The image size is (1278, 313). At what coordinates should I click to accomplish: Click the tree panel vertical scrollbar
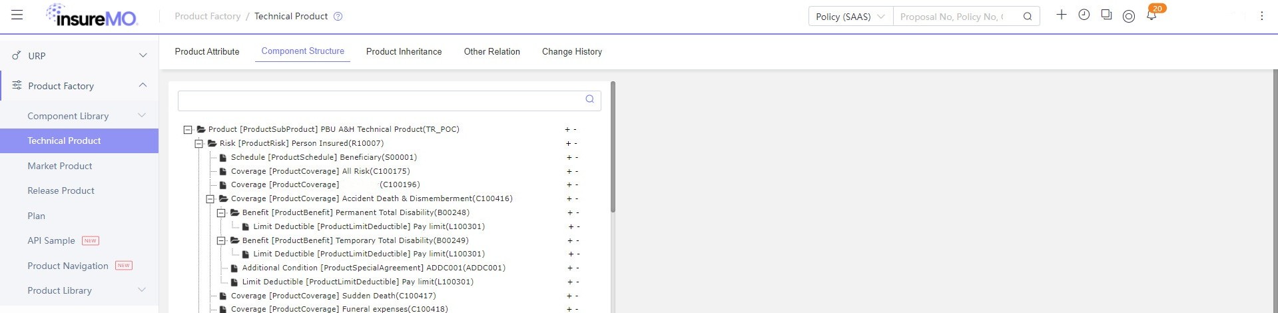coord(613,147)
